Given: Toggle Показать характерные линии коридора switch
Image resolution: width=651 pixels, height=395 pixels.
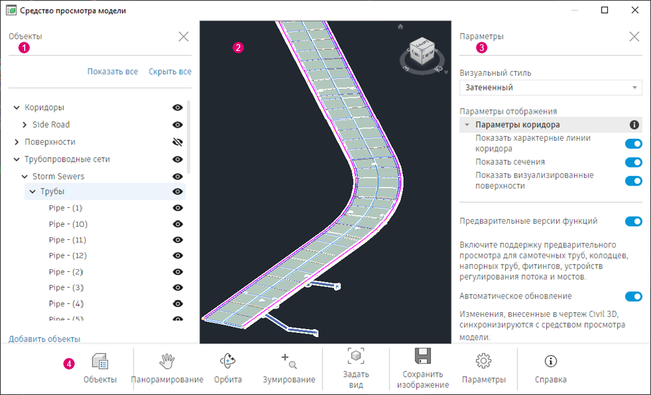Looking at the screenshot, I should (633, 144).
